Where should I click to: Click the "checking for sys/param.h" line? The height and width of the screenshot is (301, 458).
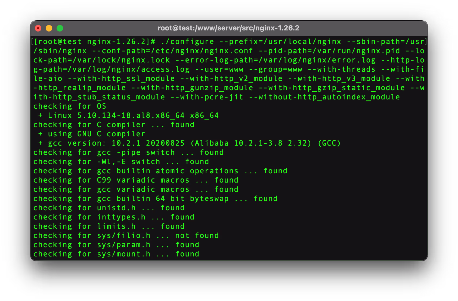(116, 245)
